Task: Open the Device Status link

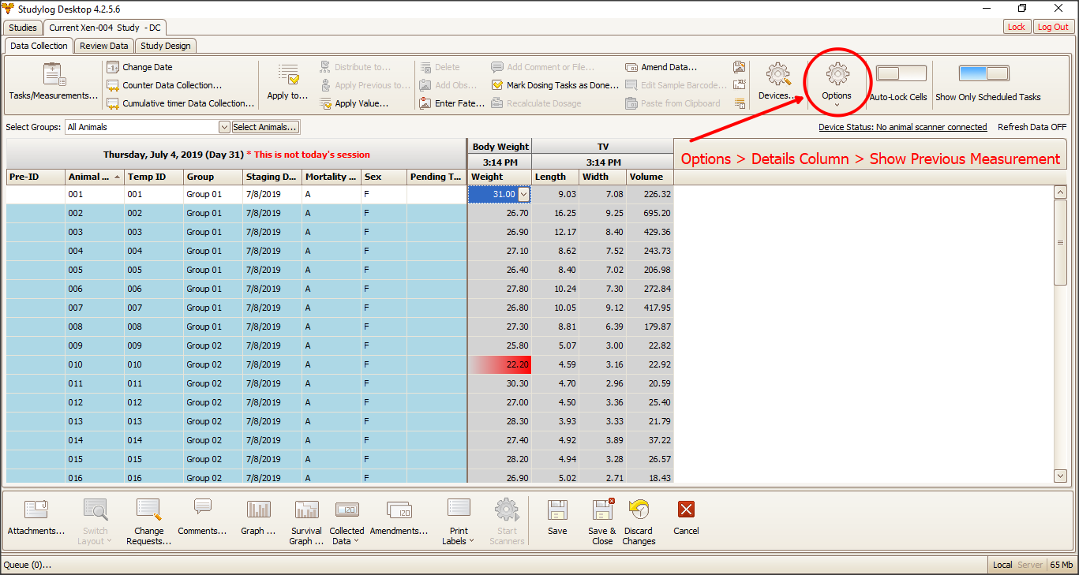Action: (x=903, y=127)
